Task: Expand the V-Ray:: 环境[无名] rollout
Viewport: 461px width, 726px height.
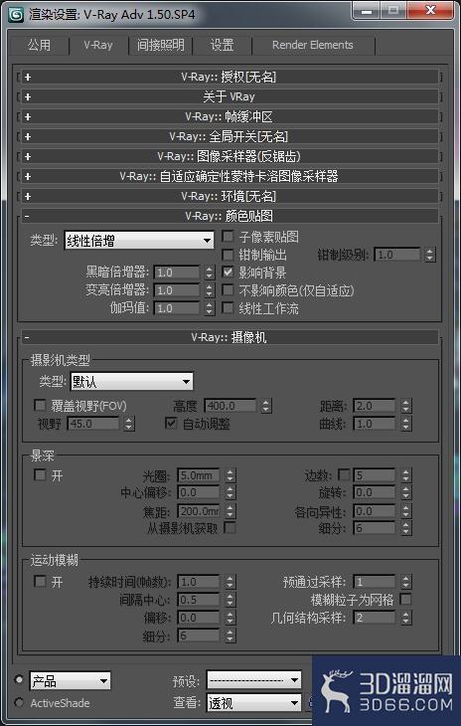Action: tap(229, 196)
